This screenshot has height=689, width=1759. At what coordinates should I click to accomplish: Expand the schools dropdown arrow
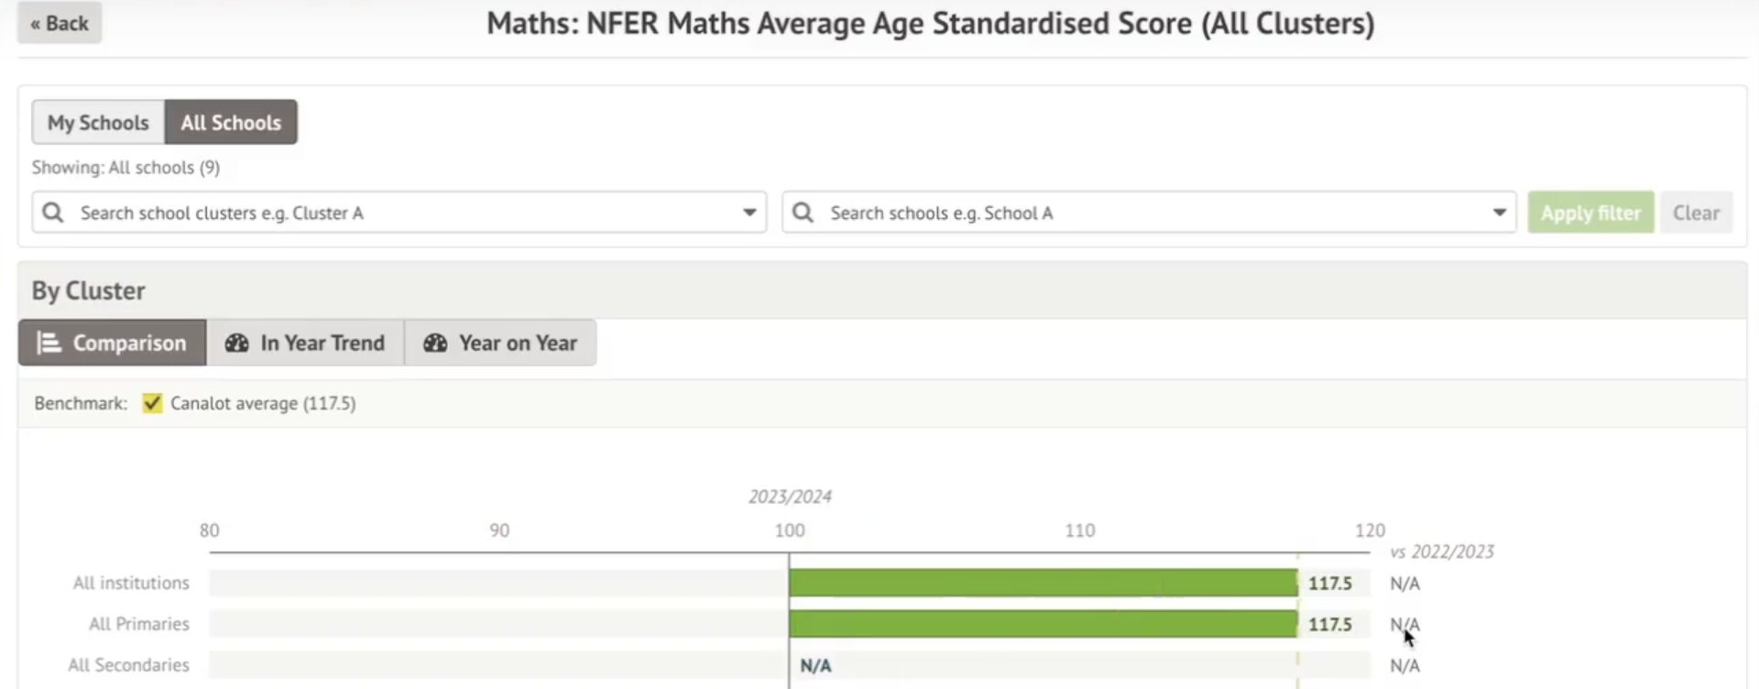1499,213
